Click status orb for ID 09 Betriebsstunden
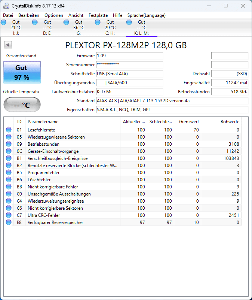 tap(9, 144)
